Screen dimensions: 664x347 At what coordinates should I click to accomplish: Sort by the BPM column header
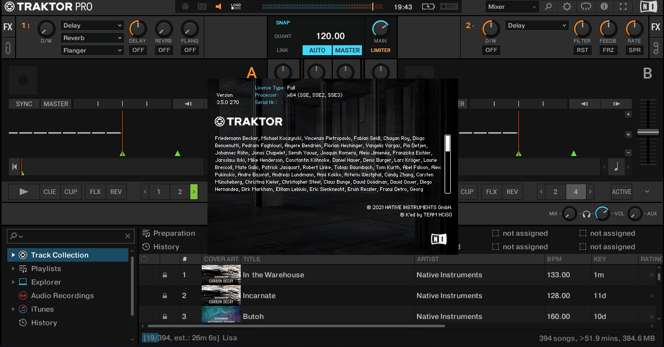[568, 259]
